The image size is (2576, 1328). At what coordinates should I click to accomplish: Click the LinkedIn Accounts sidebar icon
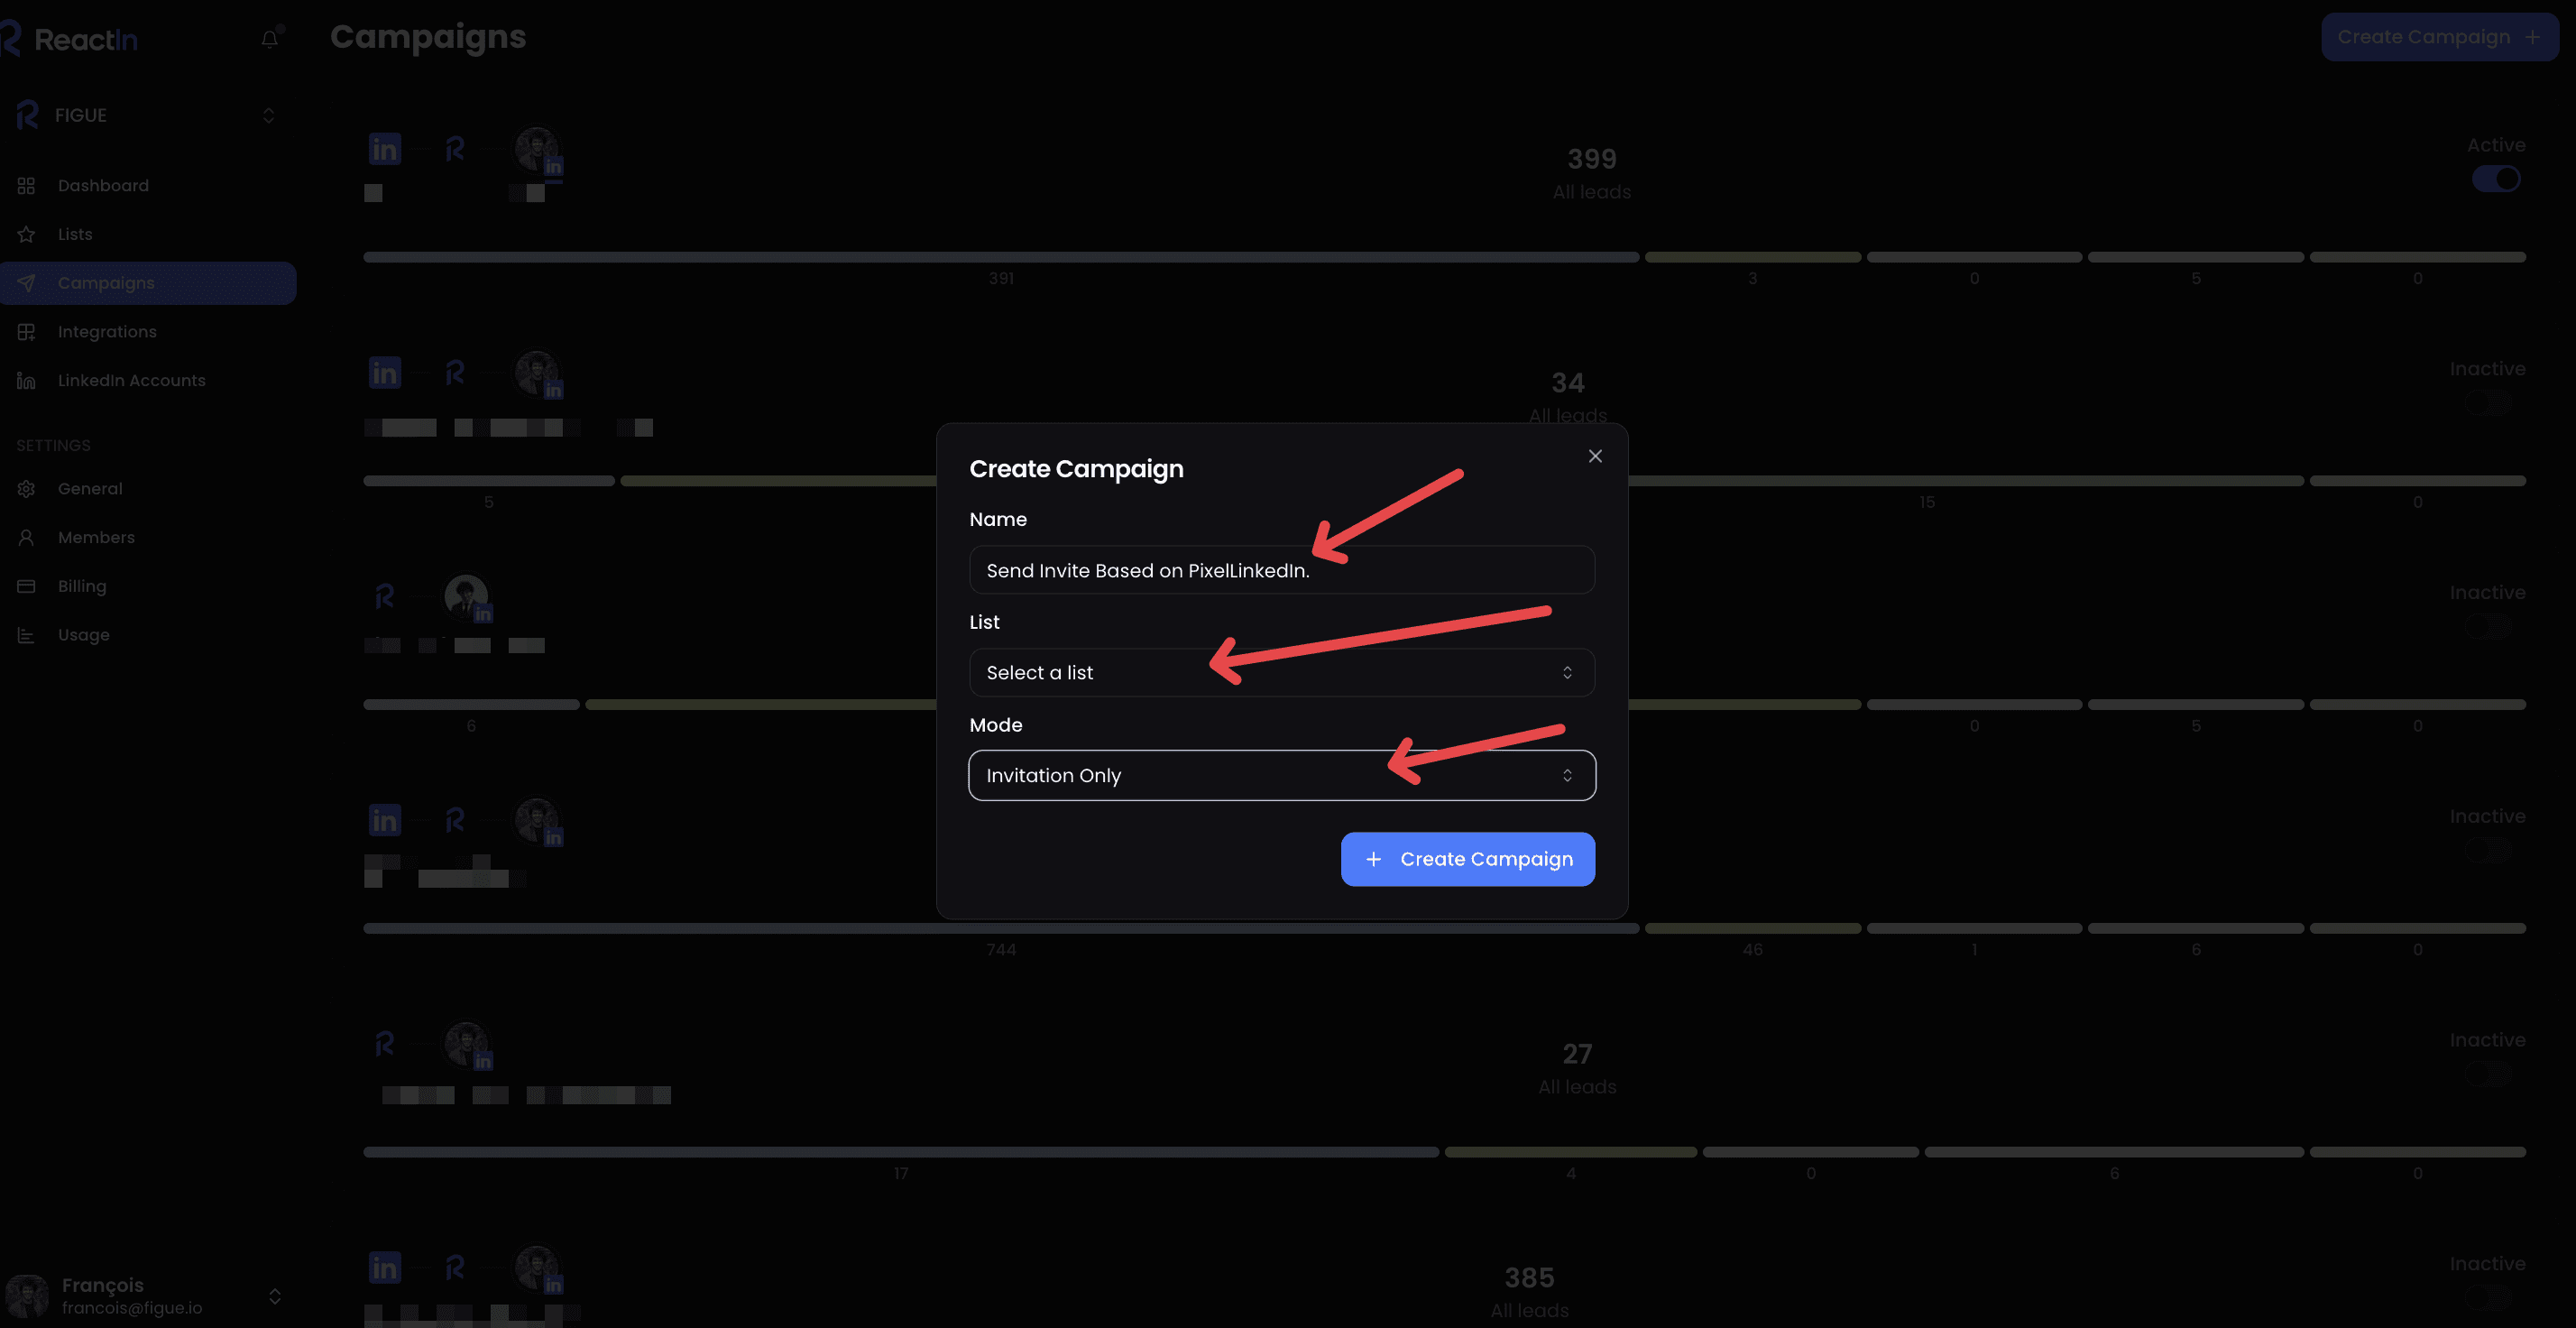tap(25, 381)
